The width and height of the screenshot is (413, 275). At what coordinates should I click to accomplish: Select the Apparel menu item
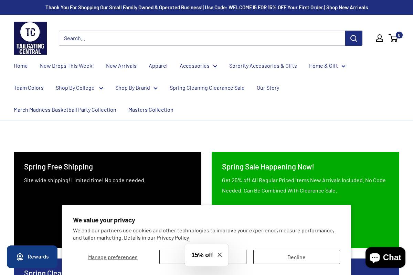(x=158, y=66)
